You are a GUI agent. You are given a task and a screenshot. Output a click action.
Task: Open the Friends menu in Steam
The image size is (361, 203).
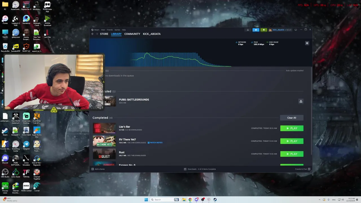click(x=110, y=30)
